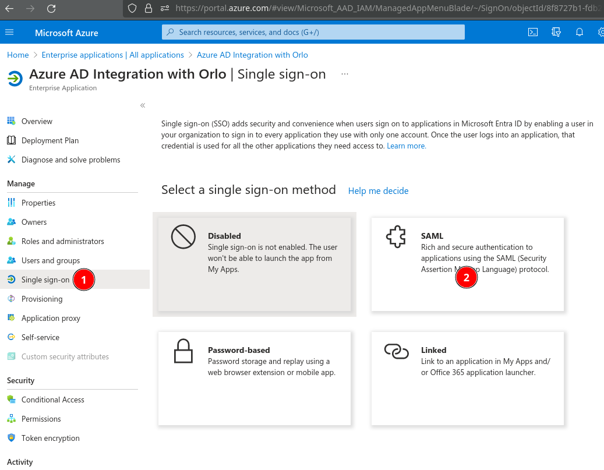Click the Home breadcrumb link

click(x=17, y=55)
